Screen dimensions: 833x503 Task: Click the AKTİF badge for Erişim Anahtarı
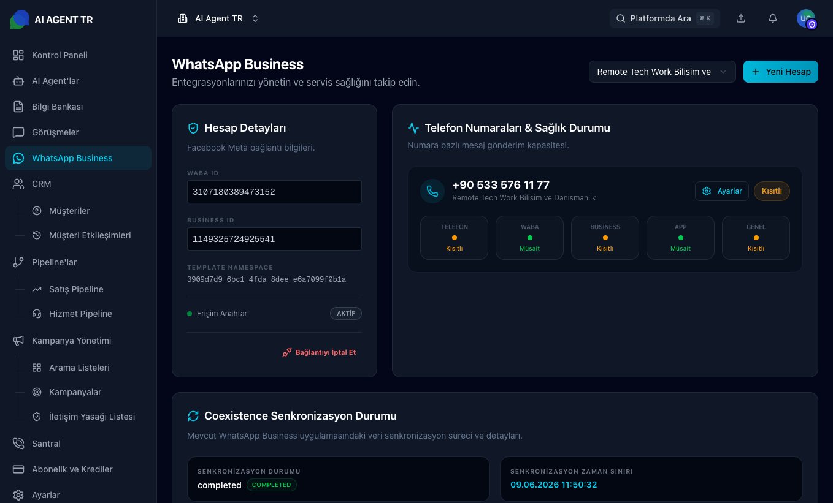point(346,314)
